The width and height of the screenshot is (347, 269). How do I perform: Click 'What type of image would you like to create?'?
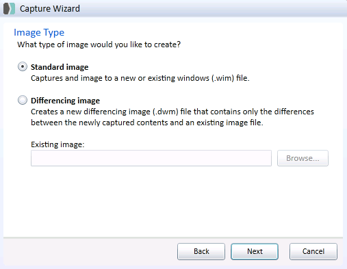pyautogui.click(x=99, y=44)
